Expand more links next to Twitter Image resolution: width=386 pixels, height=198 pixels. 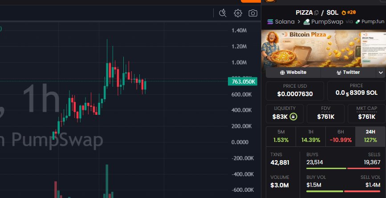(381, 72)
